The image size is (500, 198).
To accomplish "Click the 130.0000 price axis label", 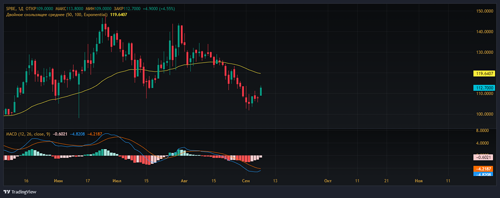I will point(484,52).
